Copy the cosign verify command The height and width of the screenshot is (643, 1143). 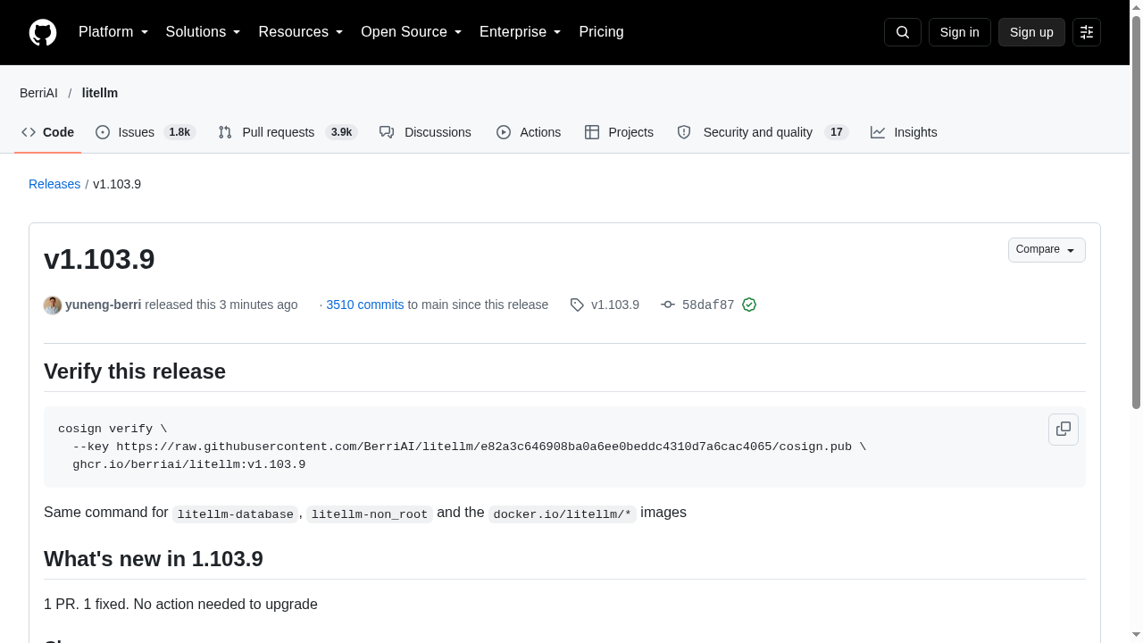(1064, 429)
